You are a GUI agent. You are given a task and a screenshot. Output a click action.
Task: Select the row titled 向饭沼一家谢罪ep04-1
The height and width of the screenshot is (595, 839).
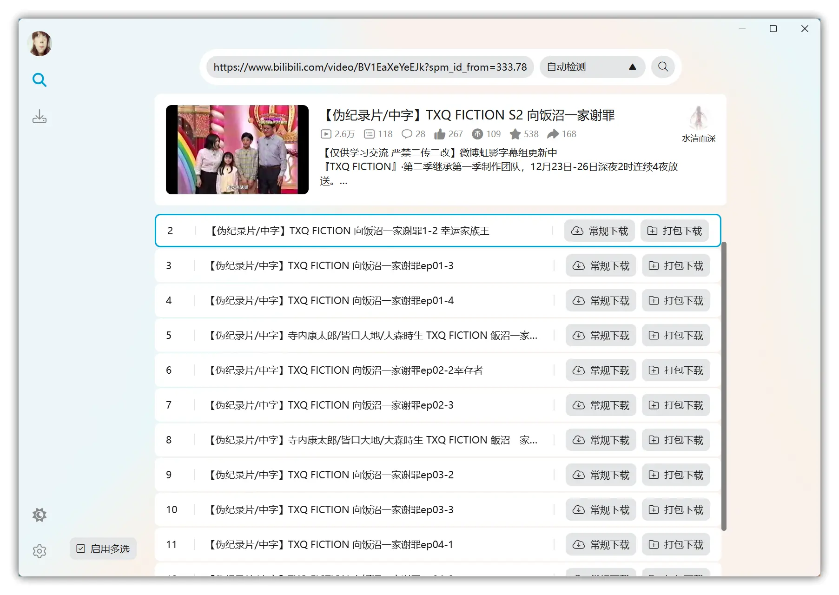click(438, 544)
